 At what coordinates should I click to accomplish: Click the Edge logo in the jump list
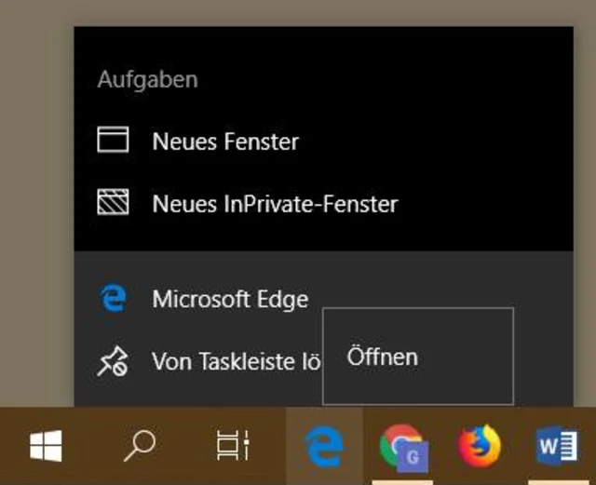113,299
